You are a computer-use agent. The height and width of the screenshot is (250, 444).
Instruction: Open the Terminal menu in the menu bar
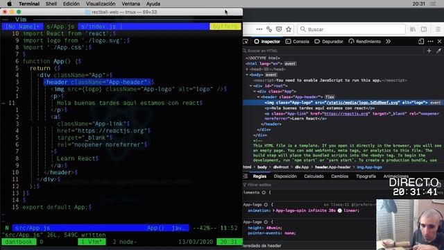(x=29, y=3)
